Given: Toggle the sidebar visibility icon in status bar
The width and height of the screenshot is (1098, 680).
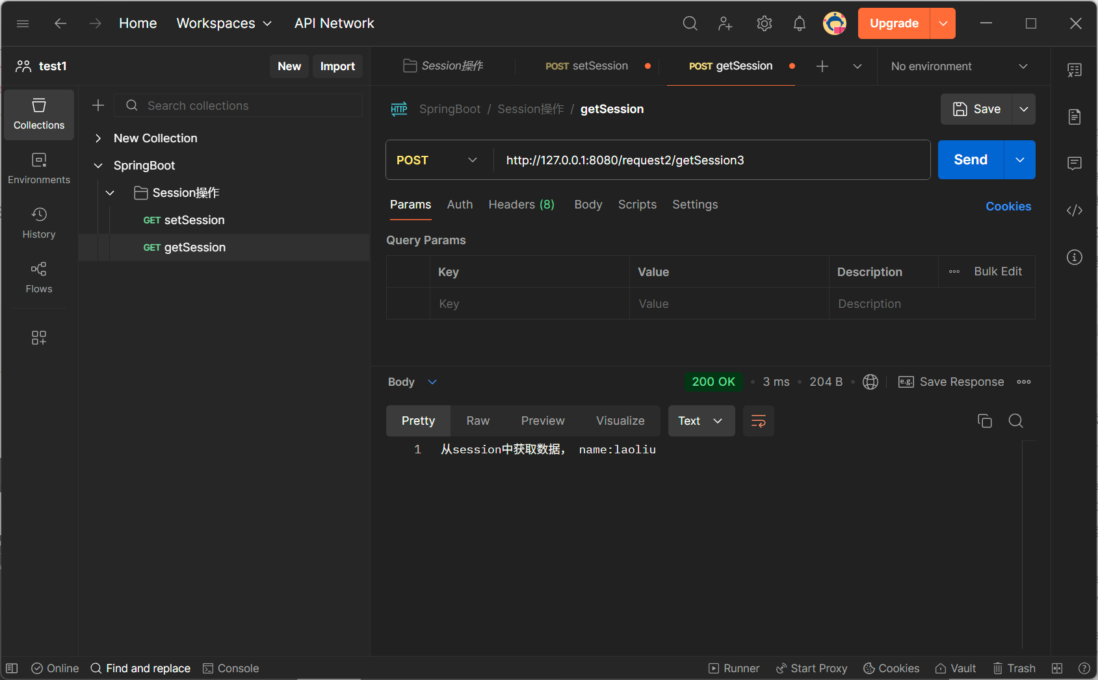Looking at the screenshot, I should click(12, 668).
